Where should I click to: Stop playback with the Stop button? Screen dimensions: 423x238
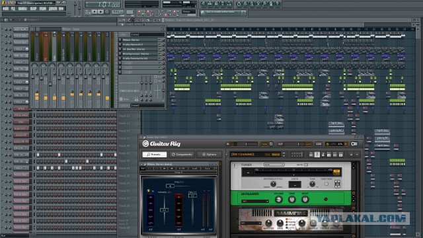pos(100,12)
